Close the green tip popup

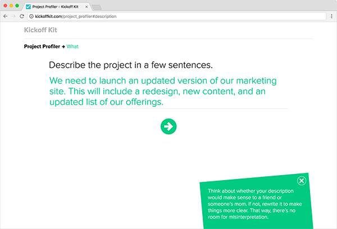[301, 181]
